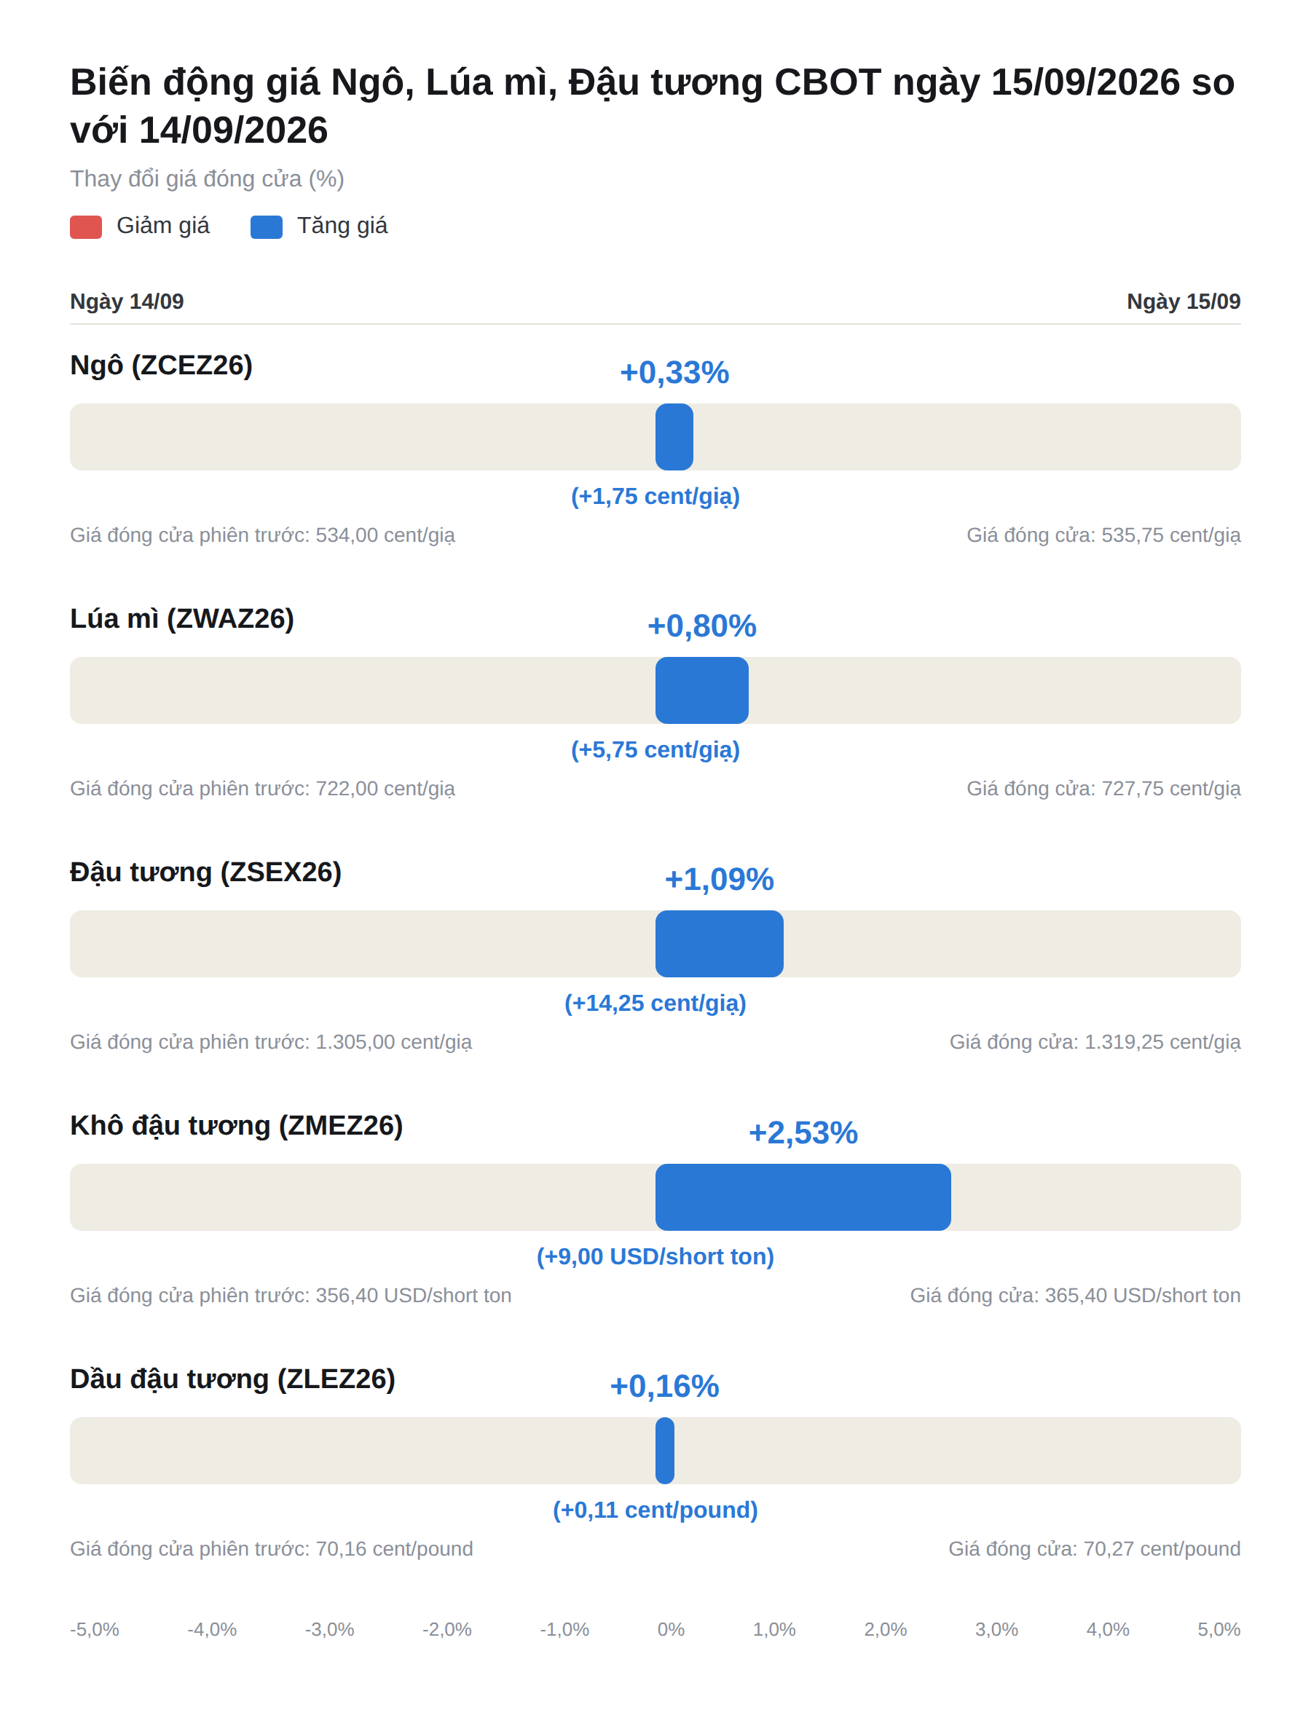The width and height of the screenshot is (1311, 1710).
Task: Click the blue Ngô (ZCEZ26) bar
Action: (674, 437)
